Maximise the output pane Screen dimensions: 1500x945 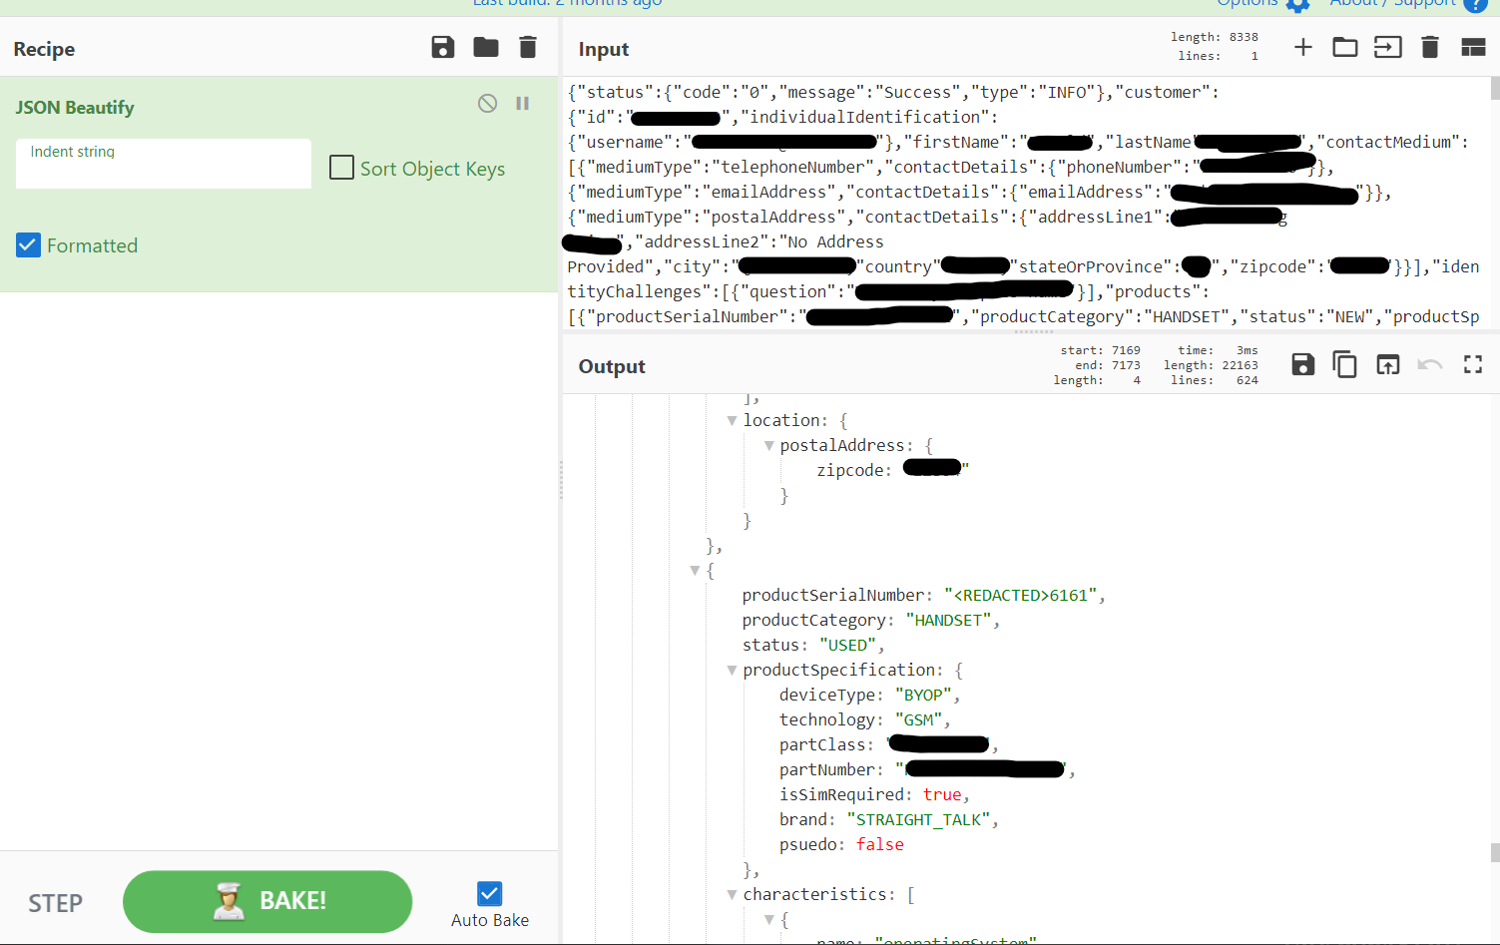[1473, 364]
